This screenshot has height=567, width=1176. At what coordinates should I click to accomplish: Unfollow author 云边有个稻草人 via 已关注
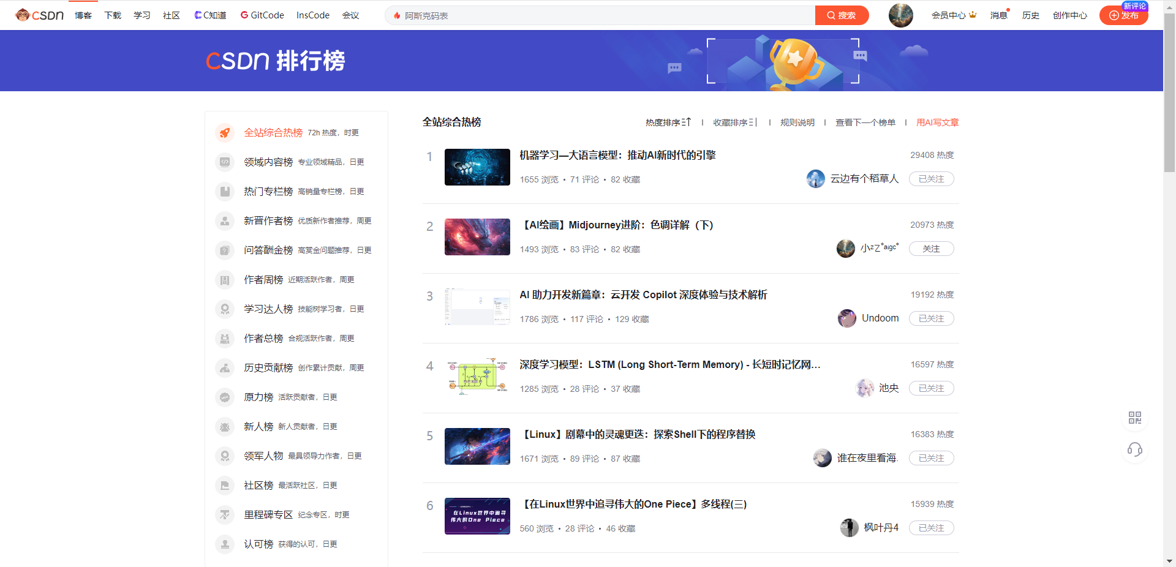(x=931, y=179)
